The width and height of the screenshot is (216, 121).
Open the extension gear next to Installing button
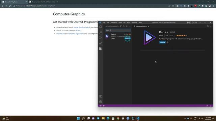(167, 42)
